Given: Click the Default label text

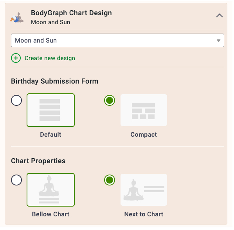Looking at the screenshot, I should point(50,134).
